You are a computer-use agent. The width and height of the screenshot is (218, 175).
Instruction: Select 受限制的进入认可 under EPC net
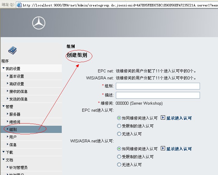[119, 126]
